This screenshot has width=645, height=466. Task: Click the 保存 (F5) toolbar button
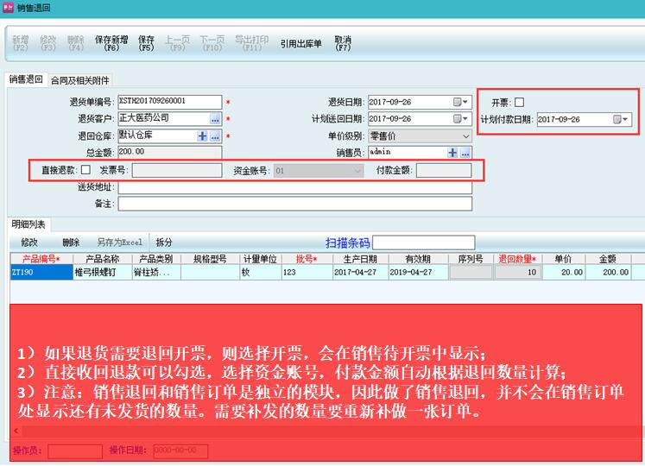(x=146, y=43)
